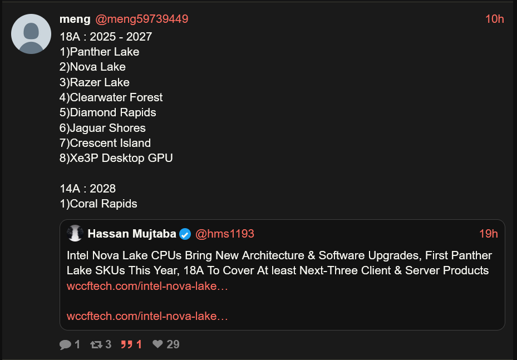Visit the @meng59739449 handle link
This screenshot has height=360, width=517.
pyautogui.click(x=142, y=19)
